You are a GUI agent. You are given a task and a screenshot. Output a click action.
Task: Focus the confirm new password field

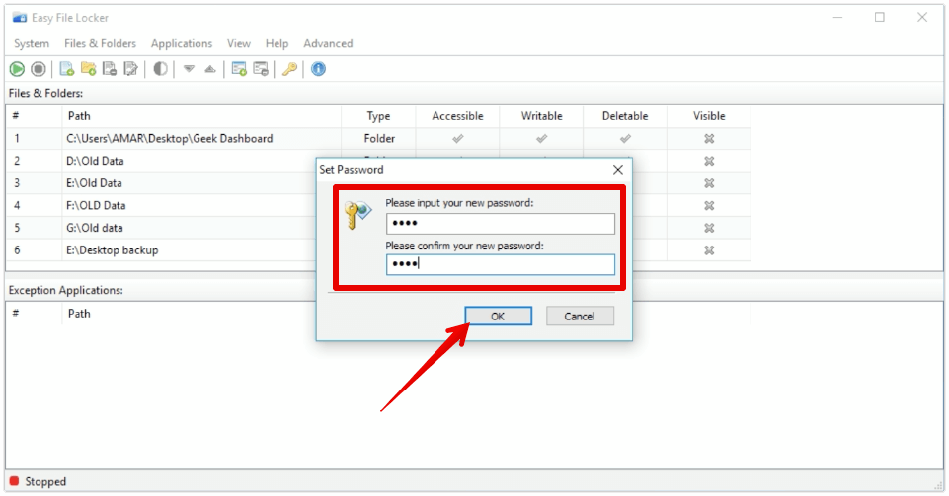click(501, 264)
